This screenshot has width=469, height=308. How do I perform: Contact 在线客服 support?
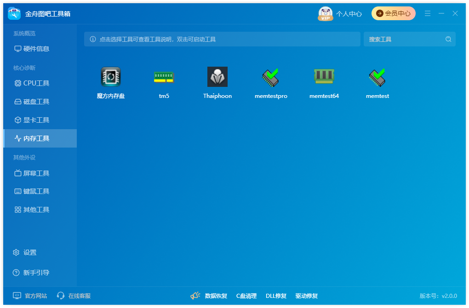[x=74, y=296]
